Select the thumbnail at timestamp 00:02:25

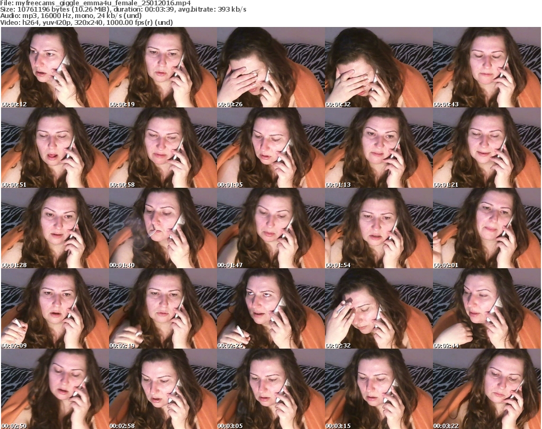(x=270, y=308)
